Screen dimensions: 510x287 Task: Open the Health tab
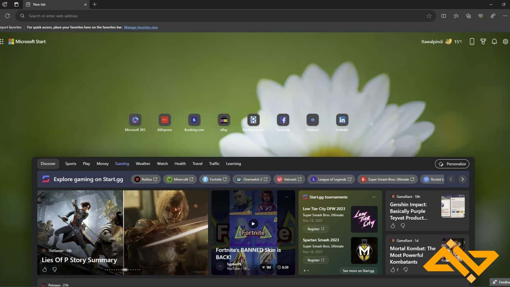[x=180, y=164]
